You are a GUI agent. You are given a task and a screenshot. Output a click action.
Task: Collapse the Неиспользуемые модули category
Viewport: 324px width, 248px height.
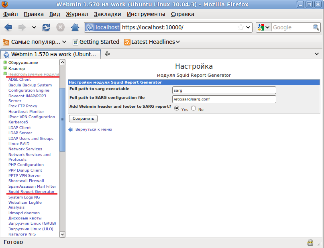tap(34, 74)
